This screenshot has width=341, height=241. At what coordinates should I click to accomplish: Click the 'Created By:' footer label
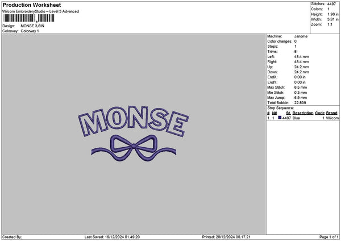pos(12,237)
